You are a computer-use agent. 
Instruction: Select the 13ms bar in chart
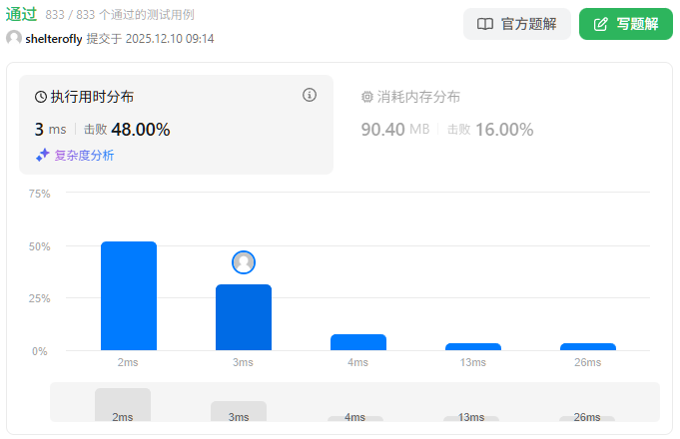[473, 346]
